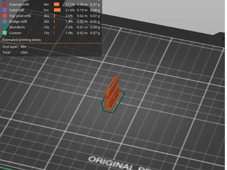Toggle the Skirt/Brim legend label
The width and height of the screenshot is (227, 170).
coord(17,27)
